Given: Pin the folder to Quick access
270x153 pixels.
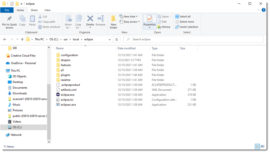Looking at the screenshot, I should point(9,22).
